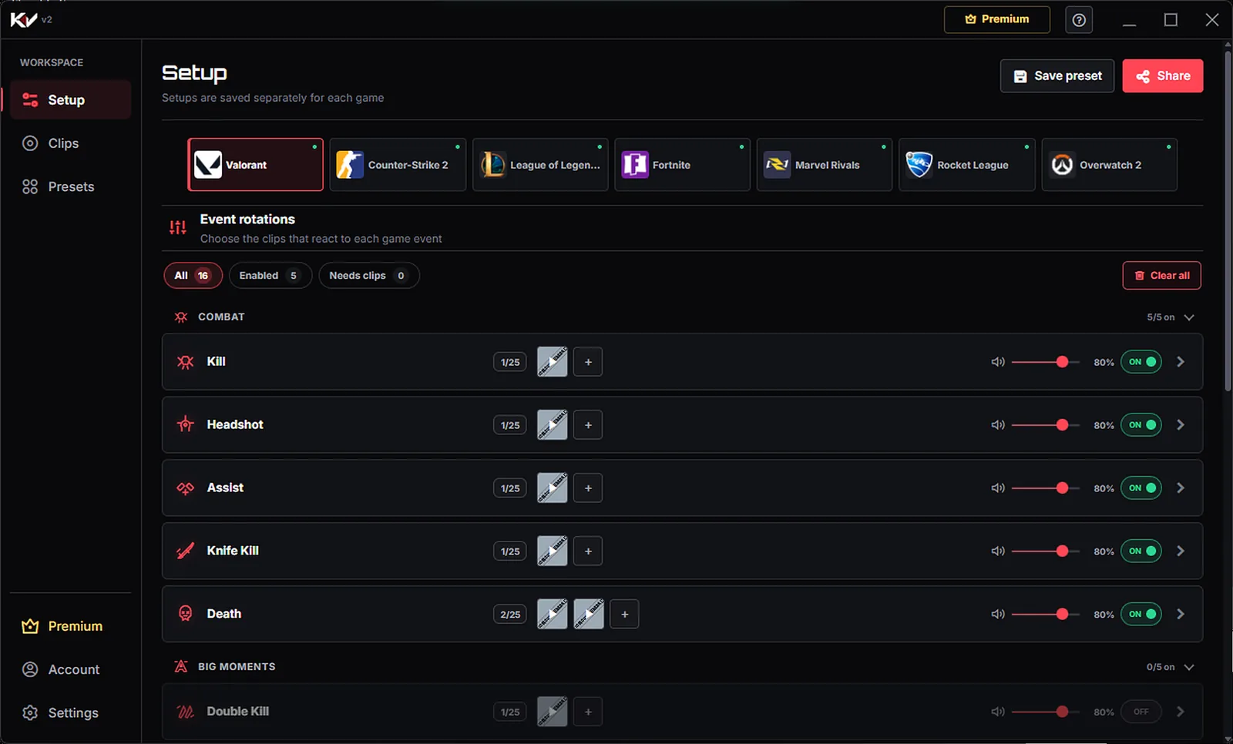Turn off the Kill event toggle
Viewport: 1233px width, 744px height.
(1141, 362)
